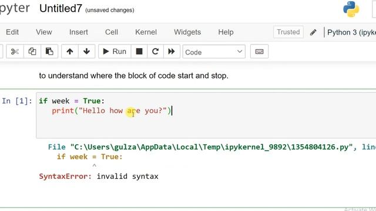Open the Widgets menu
The width and height of the screenshot is (376, 211).
pyautogui.click(x=187, y=32)
